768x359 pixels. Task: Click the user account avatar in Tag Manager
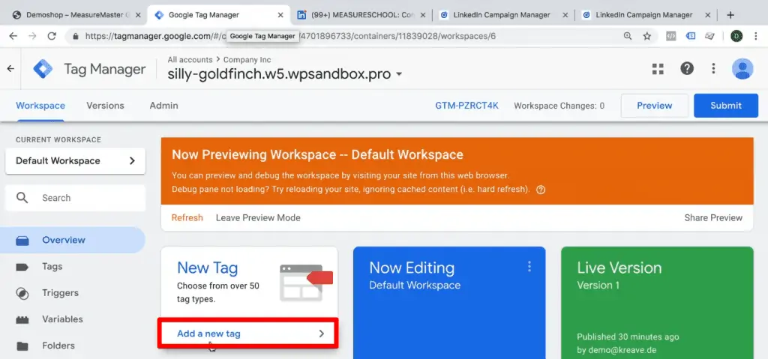click(742, 68)
